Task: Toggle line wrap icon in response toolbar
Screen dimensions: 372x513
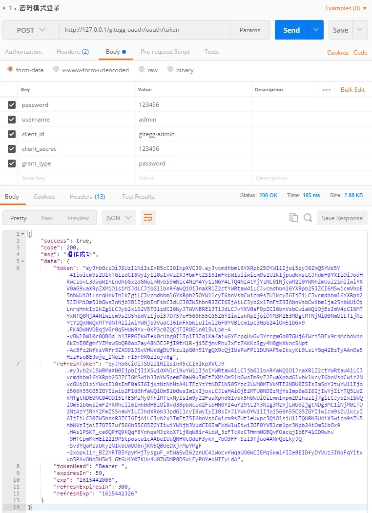Action: [148, 218]
